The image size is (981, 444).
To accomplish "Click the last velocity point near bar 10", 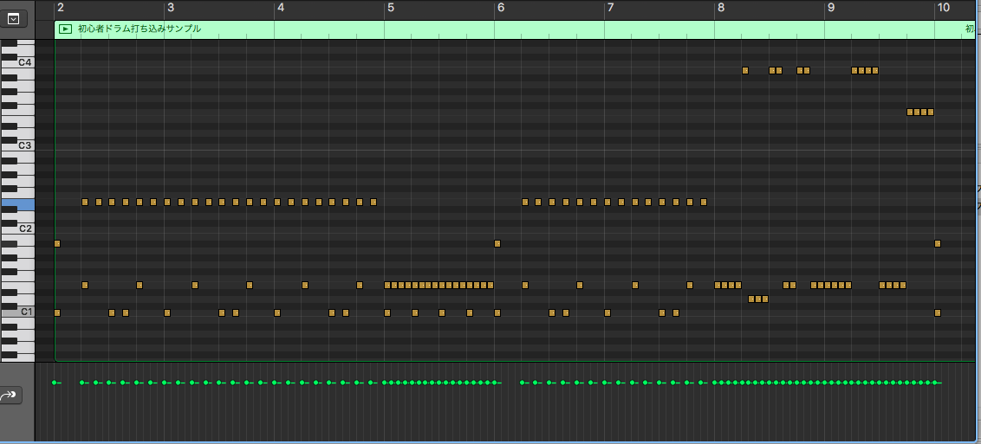I will click(x=936, y=383).
